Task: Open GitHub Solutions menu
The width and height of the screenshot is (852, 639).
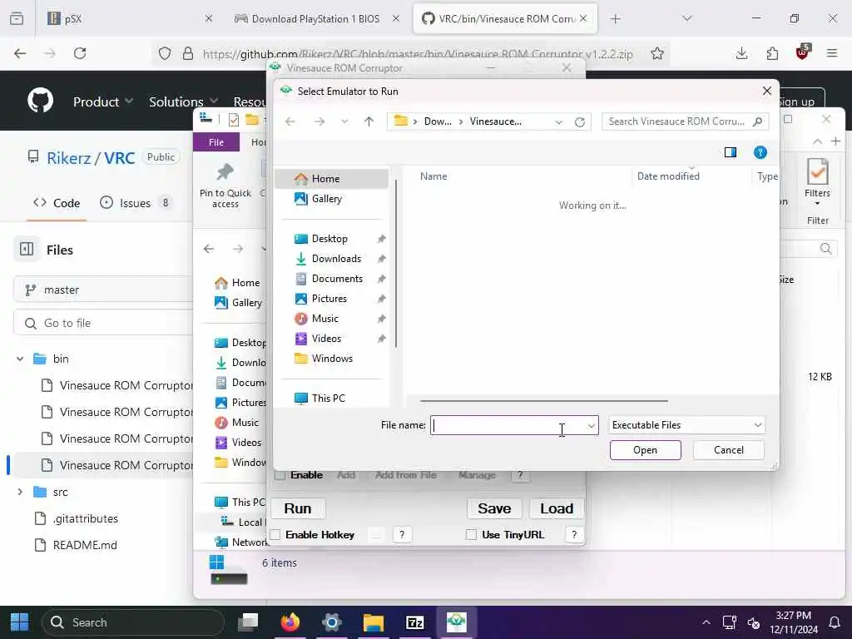Action: coord(184,102)
